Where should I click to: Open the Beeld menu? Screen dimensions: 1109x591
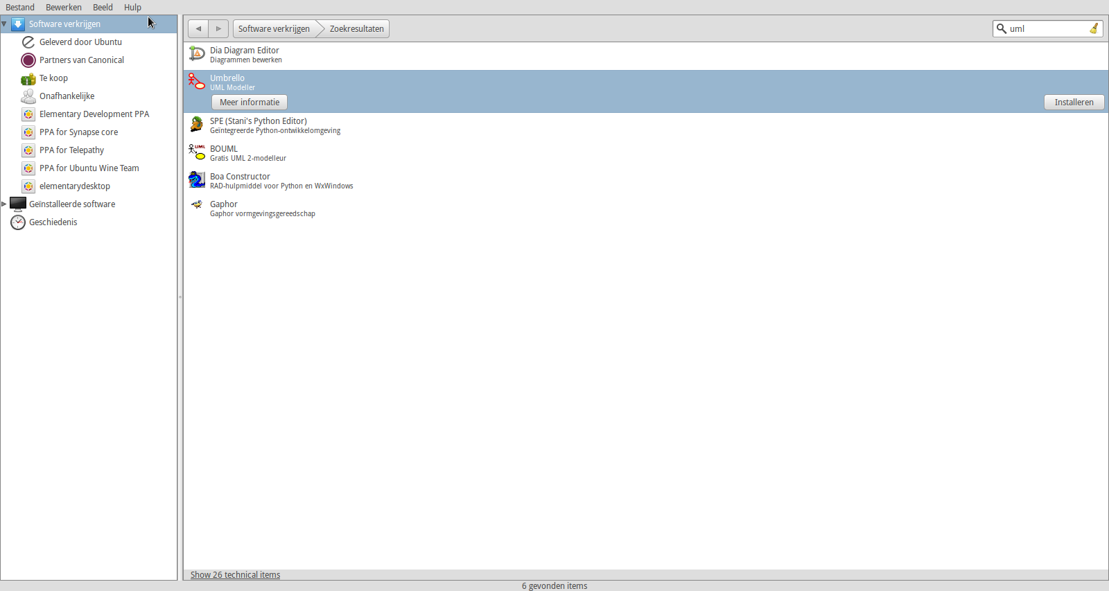click(x=103, y=8)
